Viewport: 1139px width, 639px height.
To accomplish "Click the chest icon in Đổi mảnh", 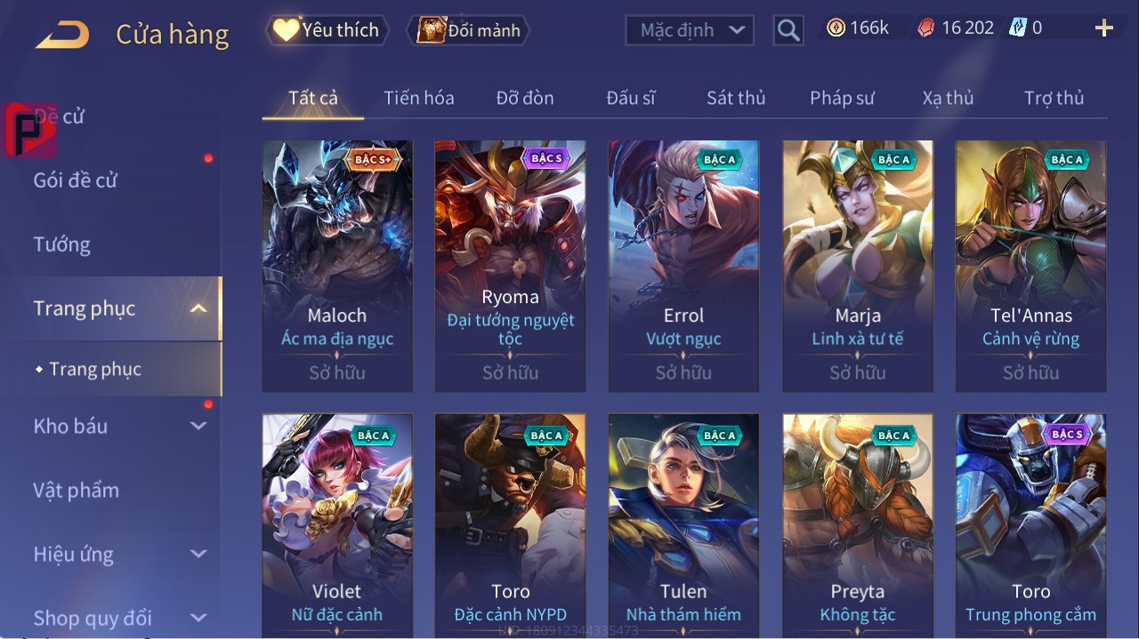I will tap(432, 30).
